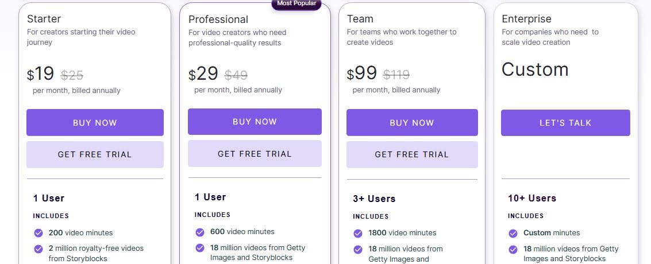Screen dimensions: 651x264
Task: Click Professional's 18 million videos checkmark icon
Action: pyautogui.click(x=200, y=248)
